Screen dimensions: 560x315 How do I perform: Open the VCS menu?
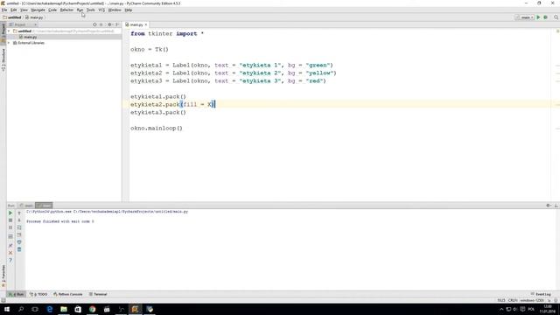101,10
